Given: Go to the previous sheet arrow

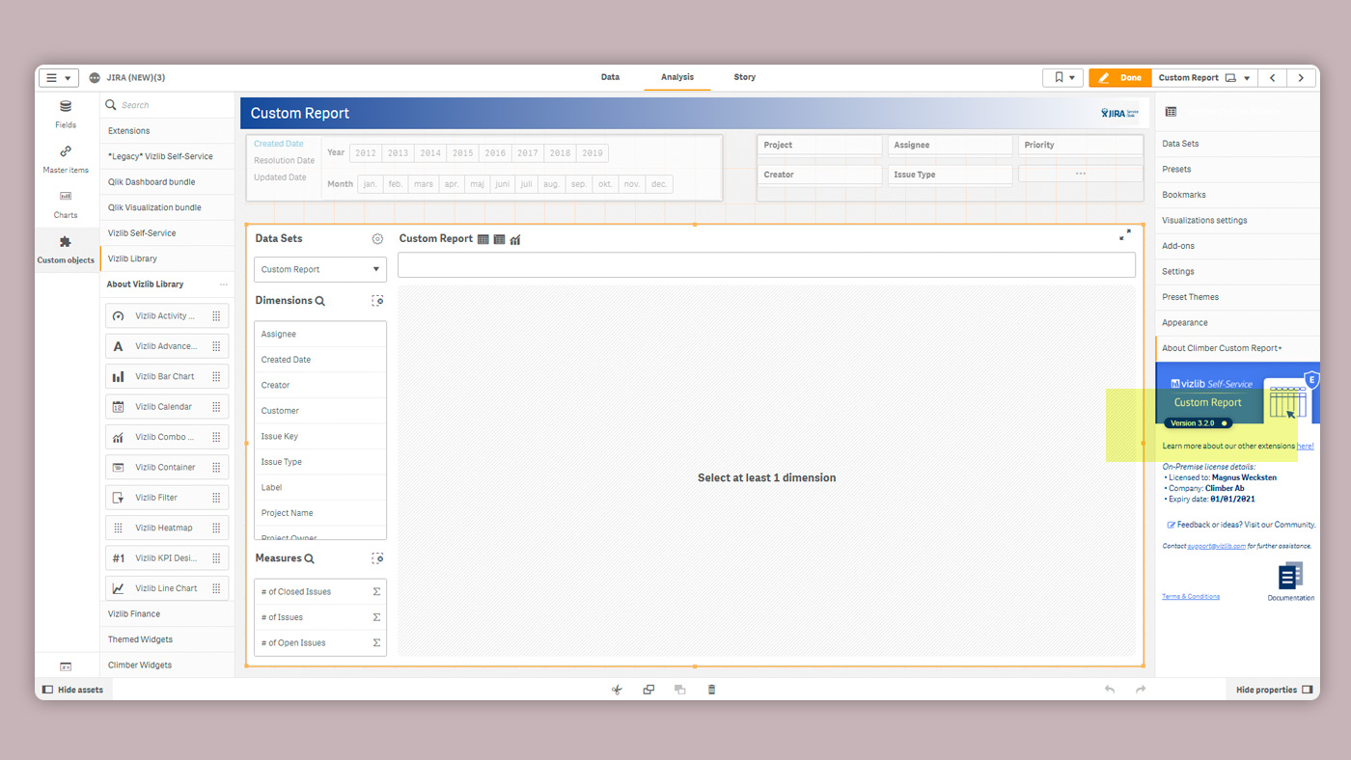Looking at the screenshot, I should (1273, 78).
